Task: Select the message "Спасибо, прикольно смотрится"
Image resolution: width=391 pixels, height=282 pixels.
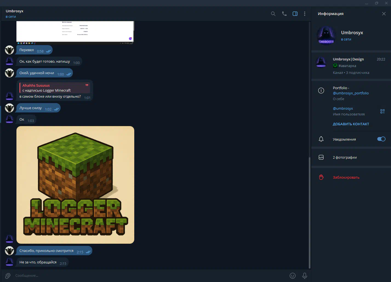Action: pyautogui.click(x=54, y=251)
